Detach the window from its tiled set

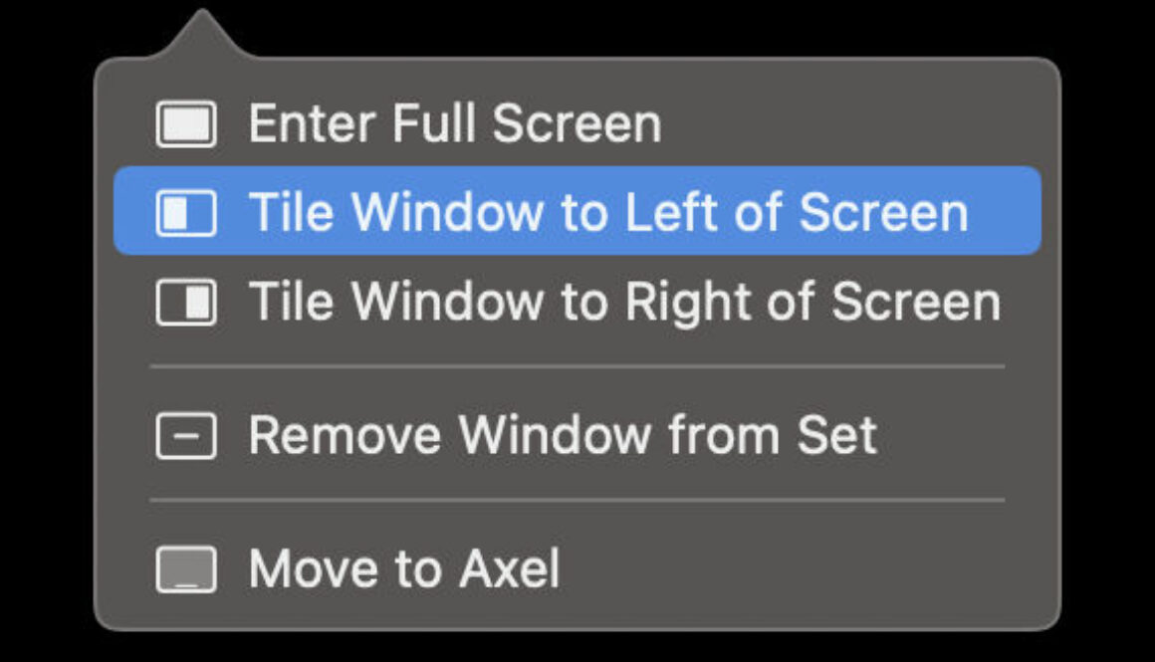coord(563,434)
